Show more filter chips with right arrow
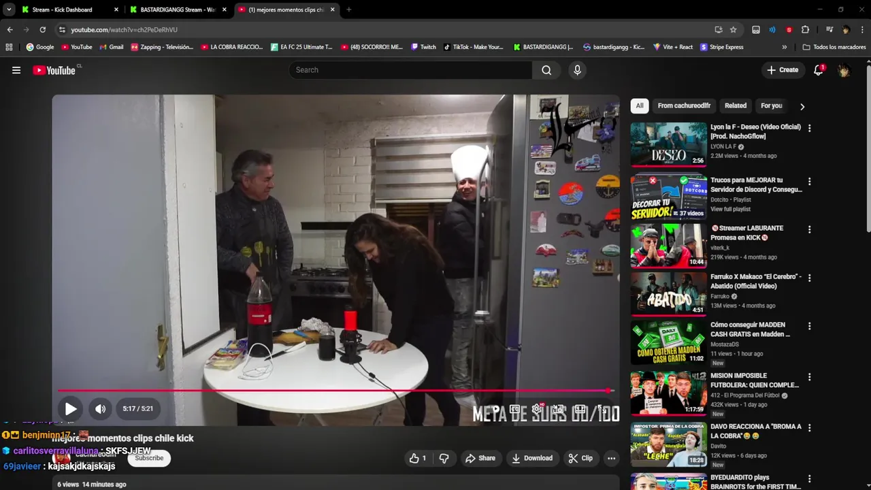871x490 pixels. click(x=802, y=106)
